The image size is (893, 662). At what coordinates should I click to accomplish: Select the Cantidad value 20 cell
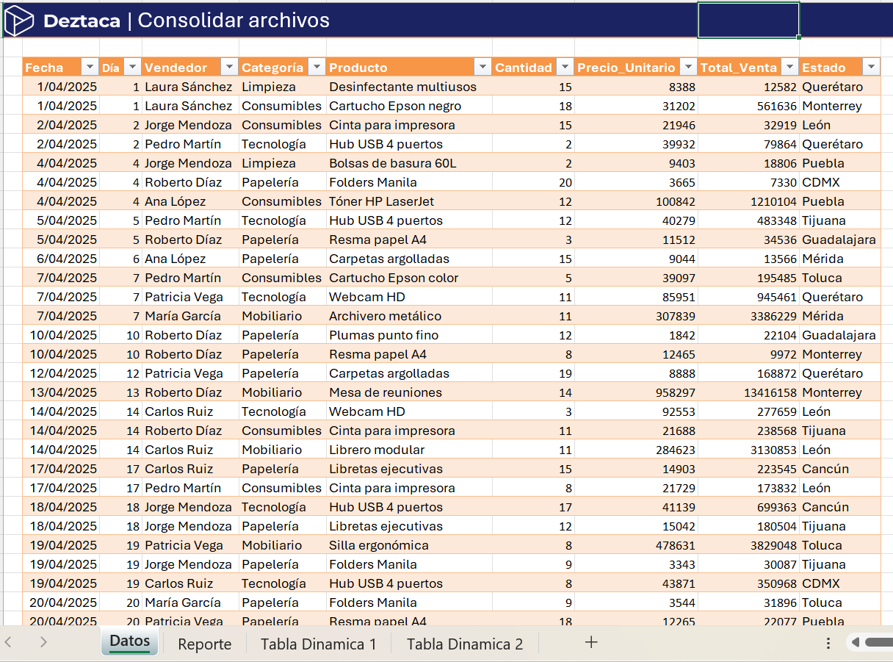tap(533, 182)
